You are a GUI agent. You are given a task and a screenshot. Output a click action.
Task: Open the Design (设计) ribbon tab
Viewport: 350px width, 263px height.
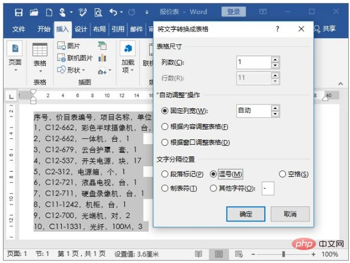80,29
